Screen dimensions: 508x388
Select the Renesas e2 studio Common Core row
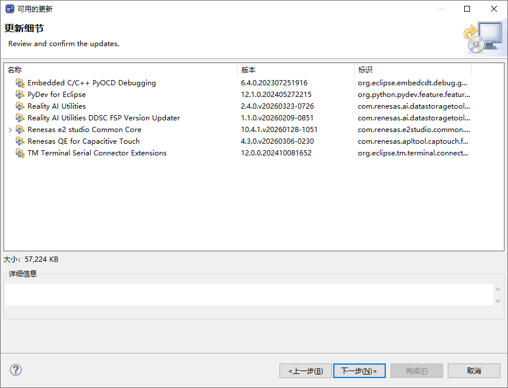pyautogui.click(x=254, y=130)
